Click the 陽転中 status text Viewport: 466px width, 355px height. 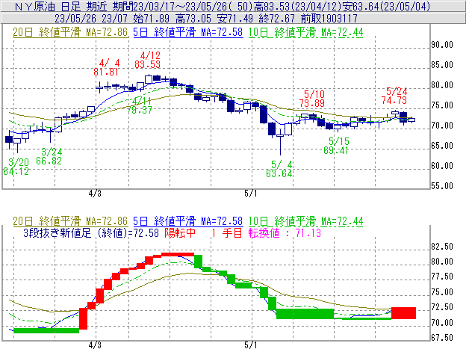coord(180,232)
